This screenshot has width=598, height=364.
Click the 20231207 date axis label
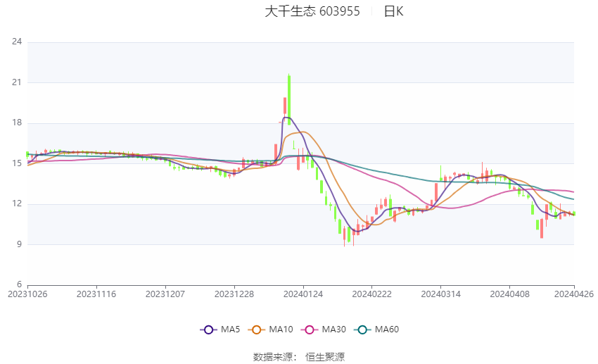coord(165,294)
